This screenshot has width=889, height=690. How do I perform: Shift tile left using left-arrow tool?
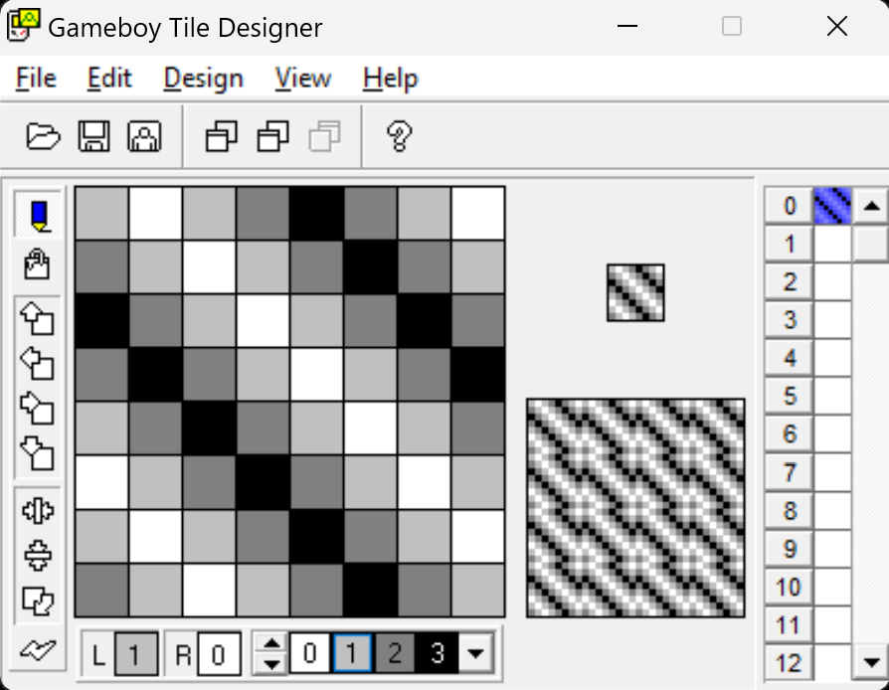pos(38,365)
